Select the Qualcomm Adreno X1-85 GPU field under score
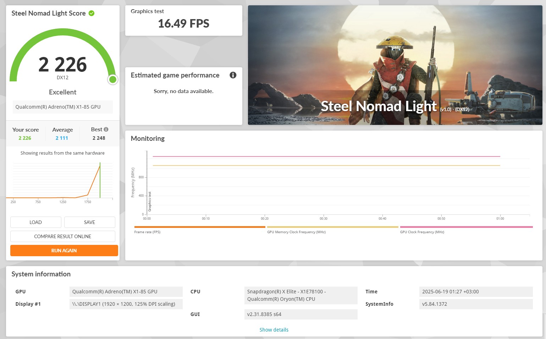This screenshot has height=339, width=546. (63, 107)
